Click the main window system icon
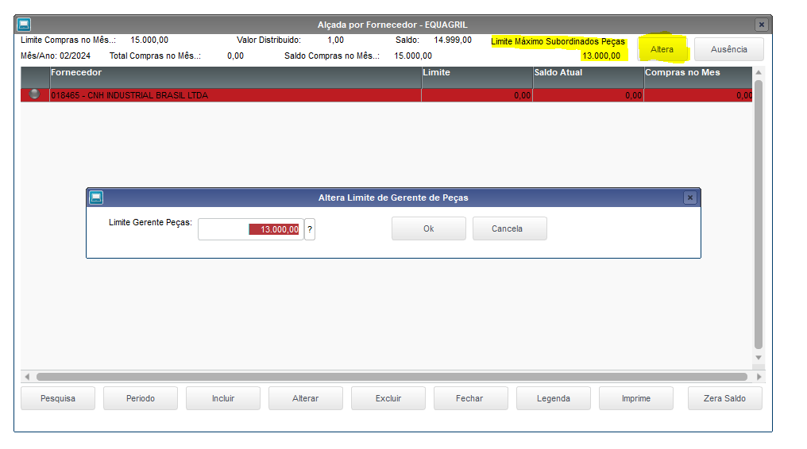The width and height of the screenshot is (807, 449). tap(24, 25)
